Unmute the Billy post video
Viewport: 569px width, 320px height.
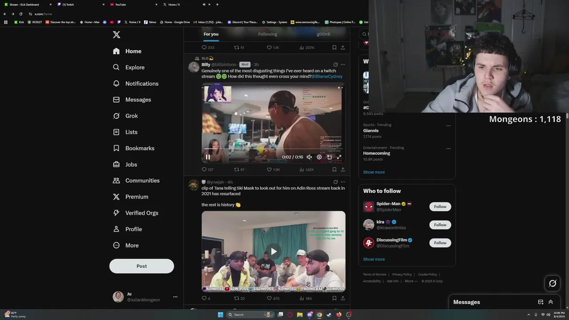pyautogui.click(x=309, y=157)
